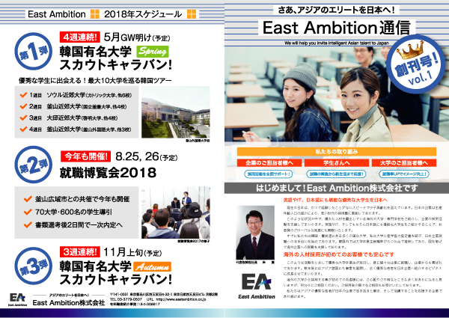Image resolution: width=449 pixels, height=318 pixels.
Task: Click the campus building photo
Action: click(176, 112)
